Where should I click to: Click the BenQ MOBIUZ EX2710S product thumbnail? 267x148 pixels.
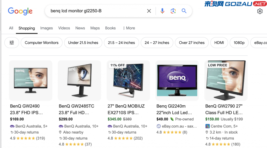point(128,80)
